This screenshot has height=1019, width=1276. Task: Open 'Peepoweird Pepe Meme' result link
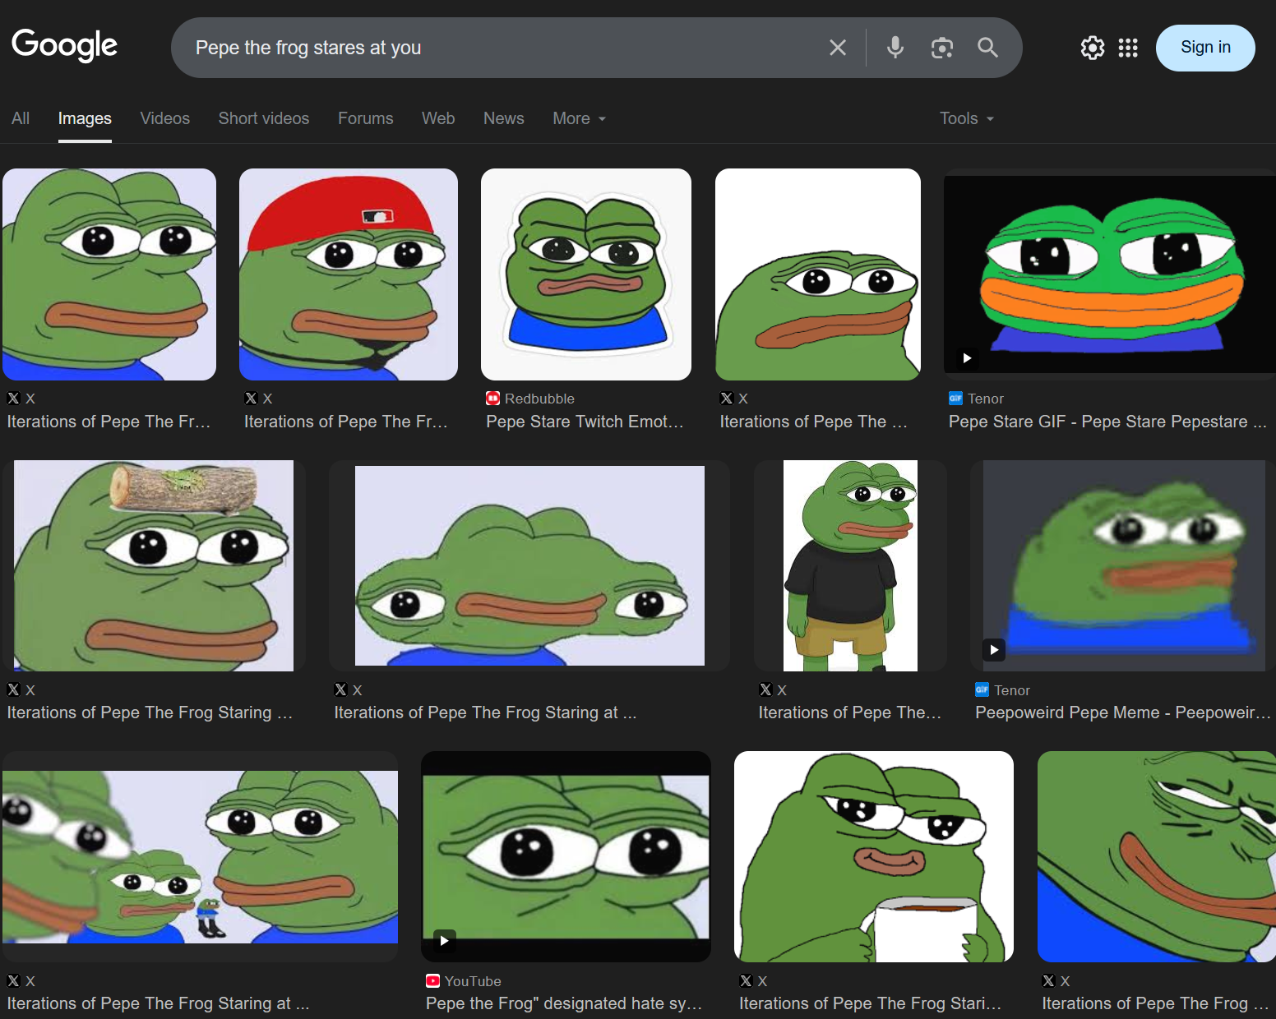[x=1123, y=712]
